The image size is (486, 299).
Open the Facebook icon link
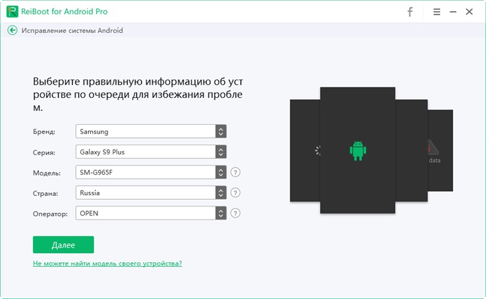tap(410, 12)
